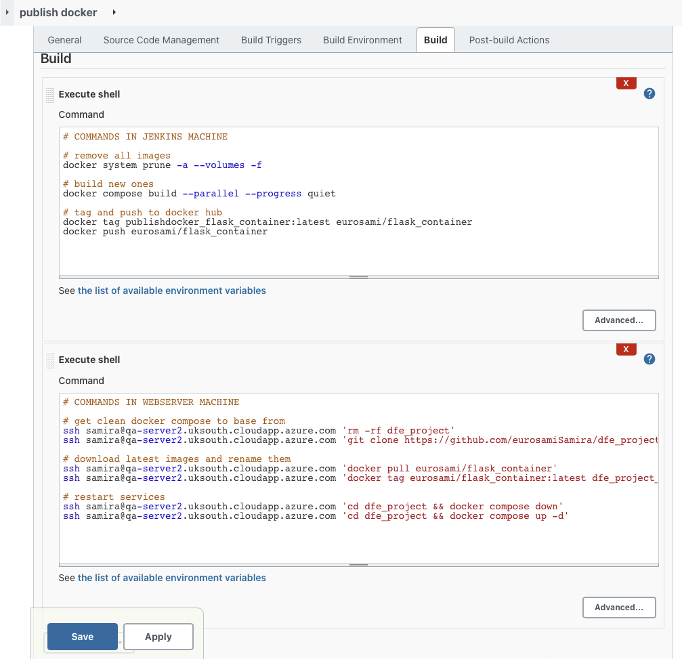
Task: Click the help icon beside first Execute shell
Action: [x=649, y=93]
